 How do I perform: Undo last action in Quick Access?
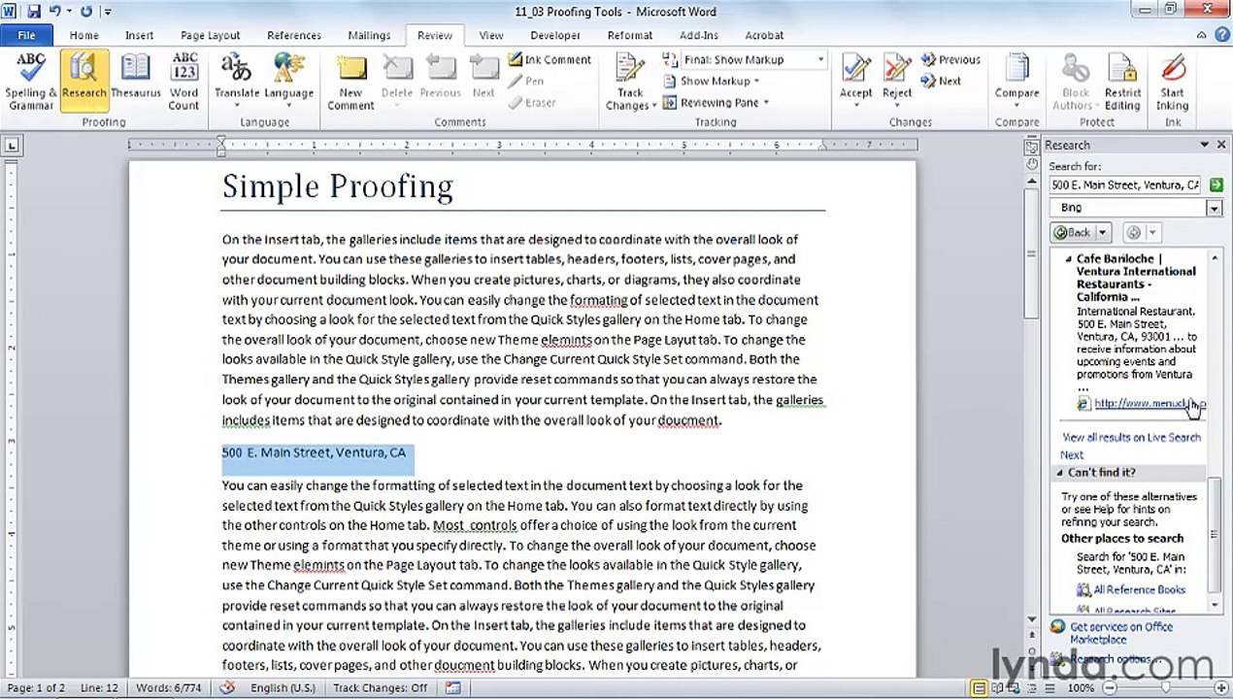point(55,12)
